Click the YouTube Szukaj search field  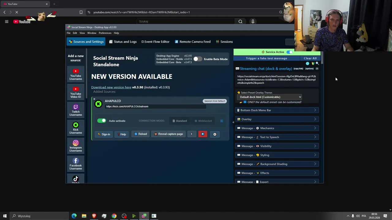185,21
